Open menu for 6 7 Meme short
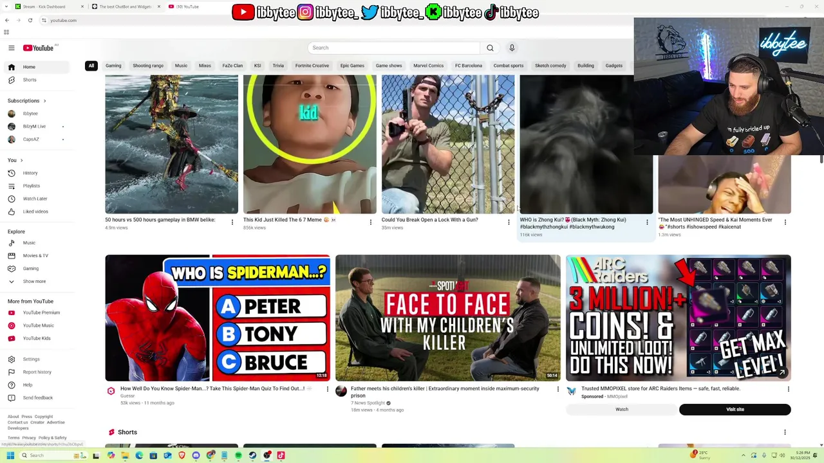 pyautogui.click(x=370, y=222)
